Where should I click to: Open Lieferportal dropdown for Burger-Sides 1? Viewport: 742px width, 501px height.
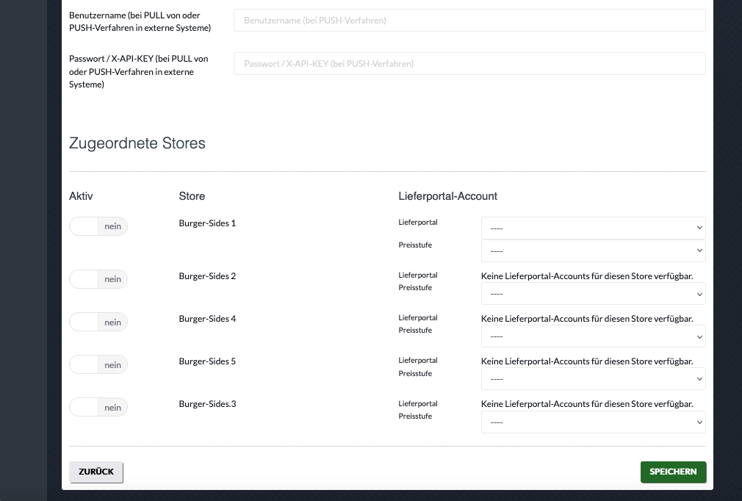click(x=593, y=228)
